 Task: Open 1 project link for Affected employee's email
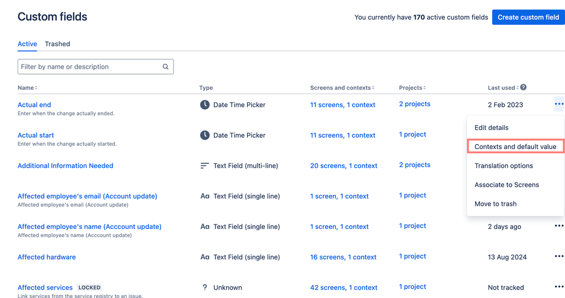[x=412, y=195]
